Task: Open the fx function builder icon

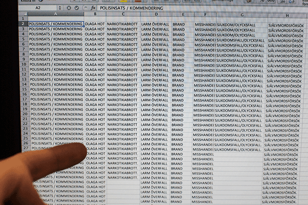Action: pos(93,8)
